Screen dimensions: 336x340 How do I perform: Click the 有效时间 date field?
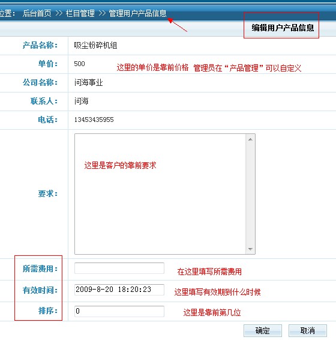119,290
